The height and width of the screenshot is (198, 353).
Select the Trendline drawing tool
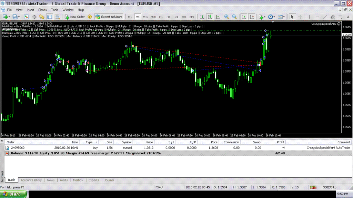325,17
